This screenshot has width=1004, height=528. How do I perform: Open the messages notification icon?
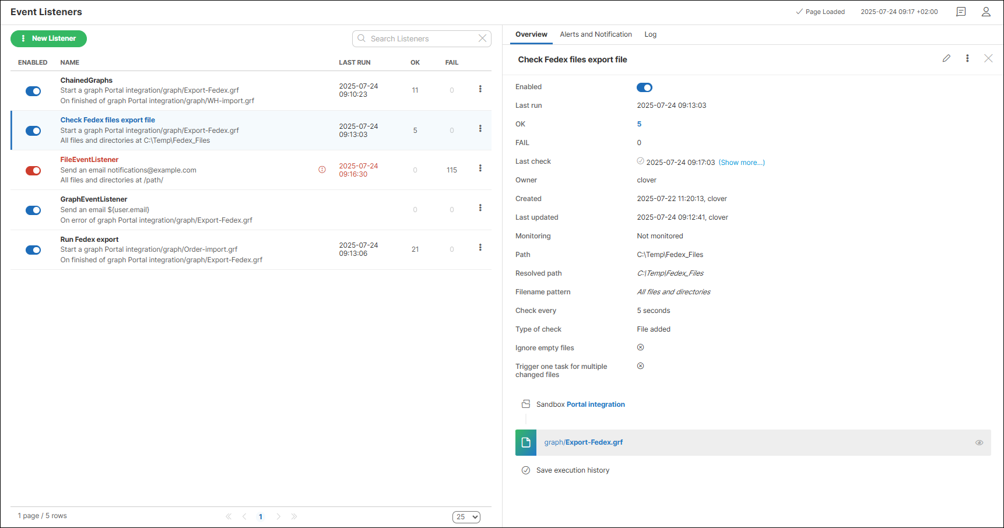(961, 12)
